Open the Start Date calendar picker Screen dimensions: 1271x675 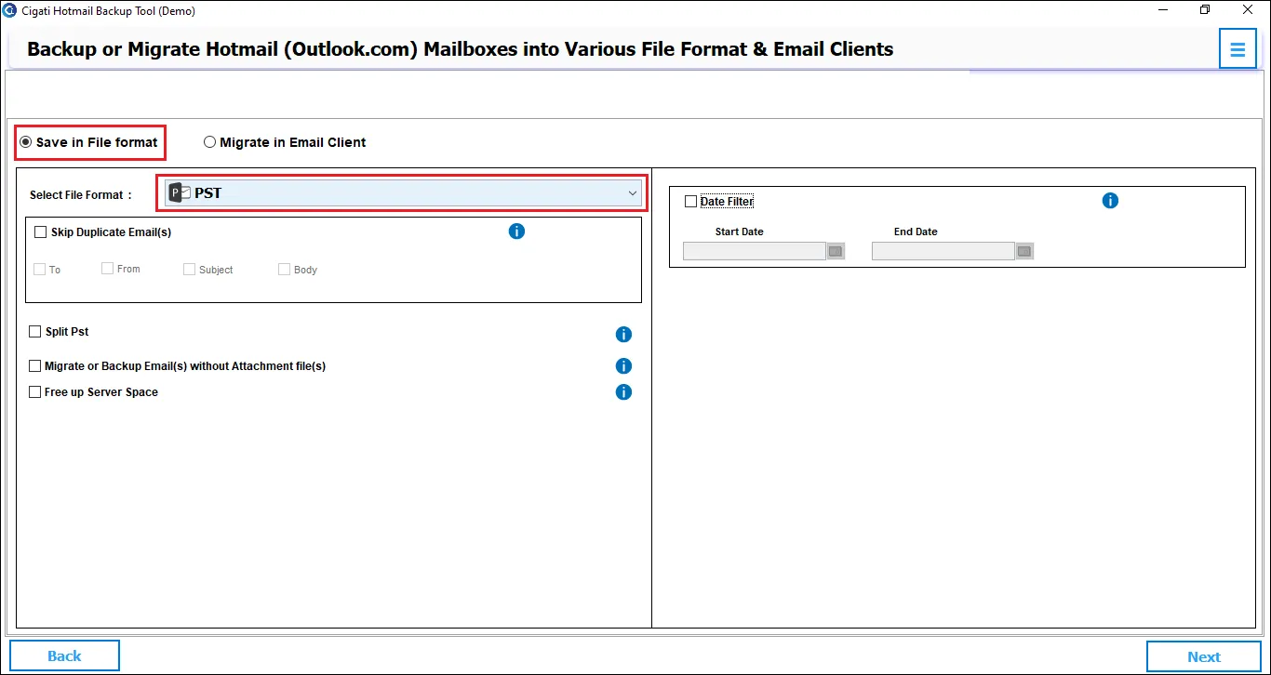coord(836,251)
